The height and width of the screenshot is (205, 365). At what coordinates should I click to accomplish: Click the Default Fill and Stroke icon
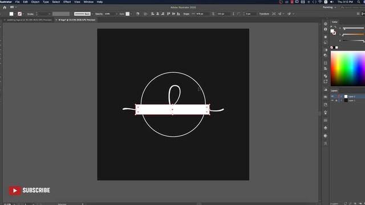click(x=331, y=27)
